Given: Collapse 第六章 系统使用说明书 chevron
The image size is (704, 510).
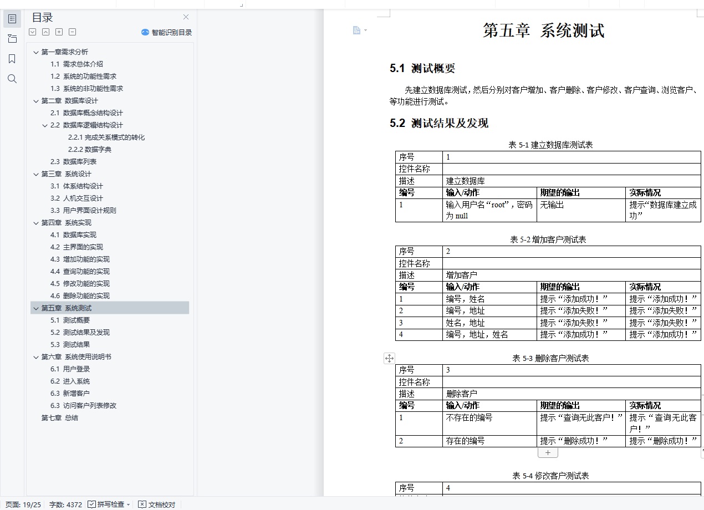Looking at the screenshot, I should point(36,357).
